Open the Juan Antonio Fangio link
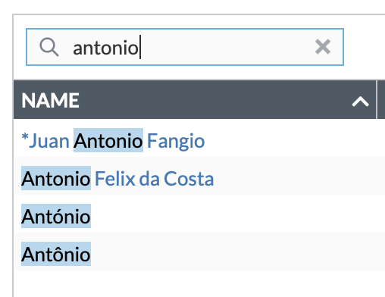The width and height of the screenshot is (385, 297). (x=113, y=140)
